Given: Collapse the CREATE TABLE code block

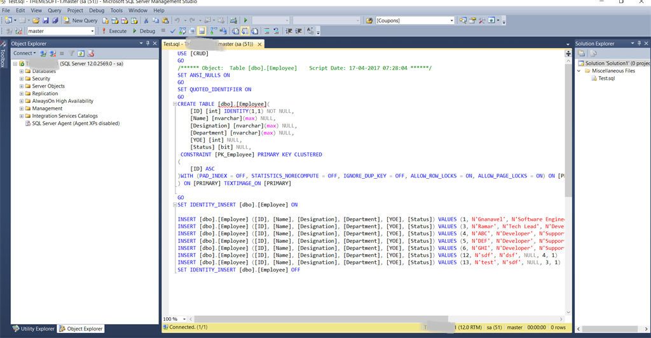Looking at the screenshot, I should click(x=175, y=103).
